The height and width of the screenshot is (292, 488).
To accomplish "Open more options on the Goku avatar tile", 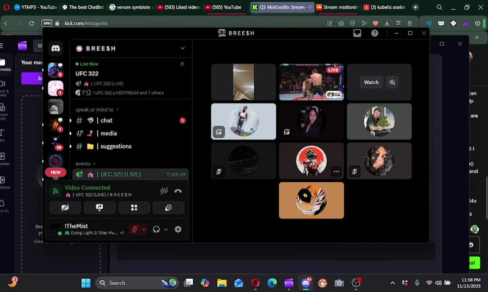I will [336, 172].
